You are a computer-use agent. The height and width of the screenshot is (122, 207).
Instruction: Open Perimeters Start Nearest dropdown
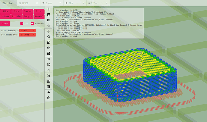[27, 35]
